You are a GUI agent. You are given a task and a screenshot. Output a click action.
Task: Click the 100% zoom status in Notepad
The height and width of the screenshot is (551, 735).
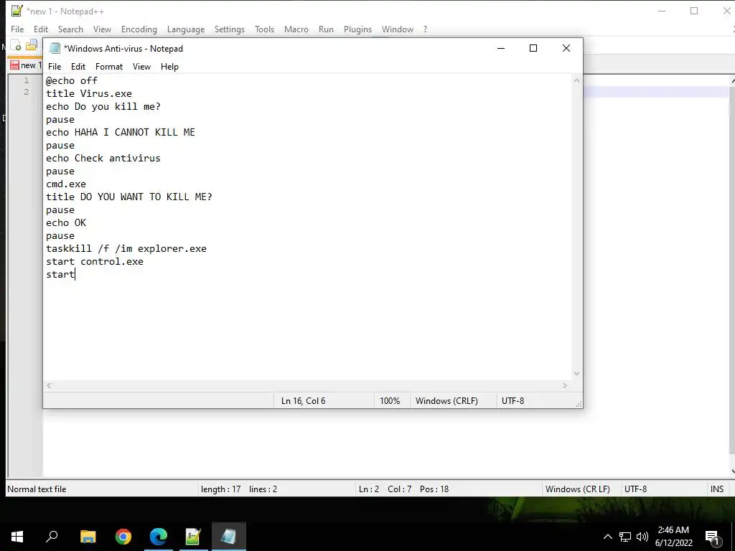point(390,401)
